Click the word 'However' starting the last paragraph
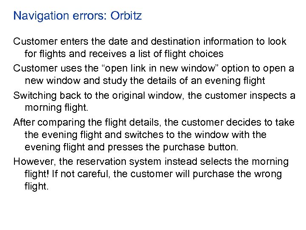The height and width of the screenshot is (230, 306). (31, 162)
